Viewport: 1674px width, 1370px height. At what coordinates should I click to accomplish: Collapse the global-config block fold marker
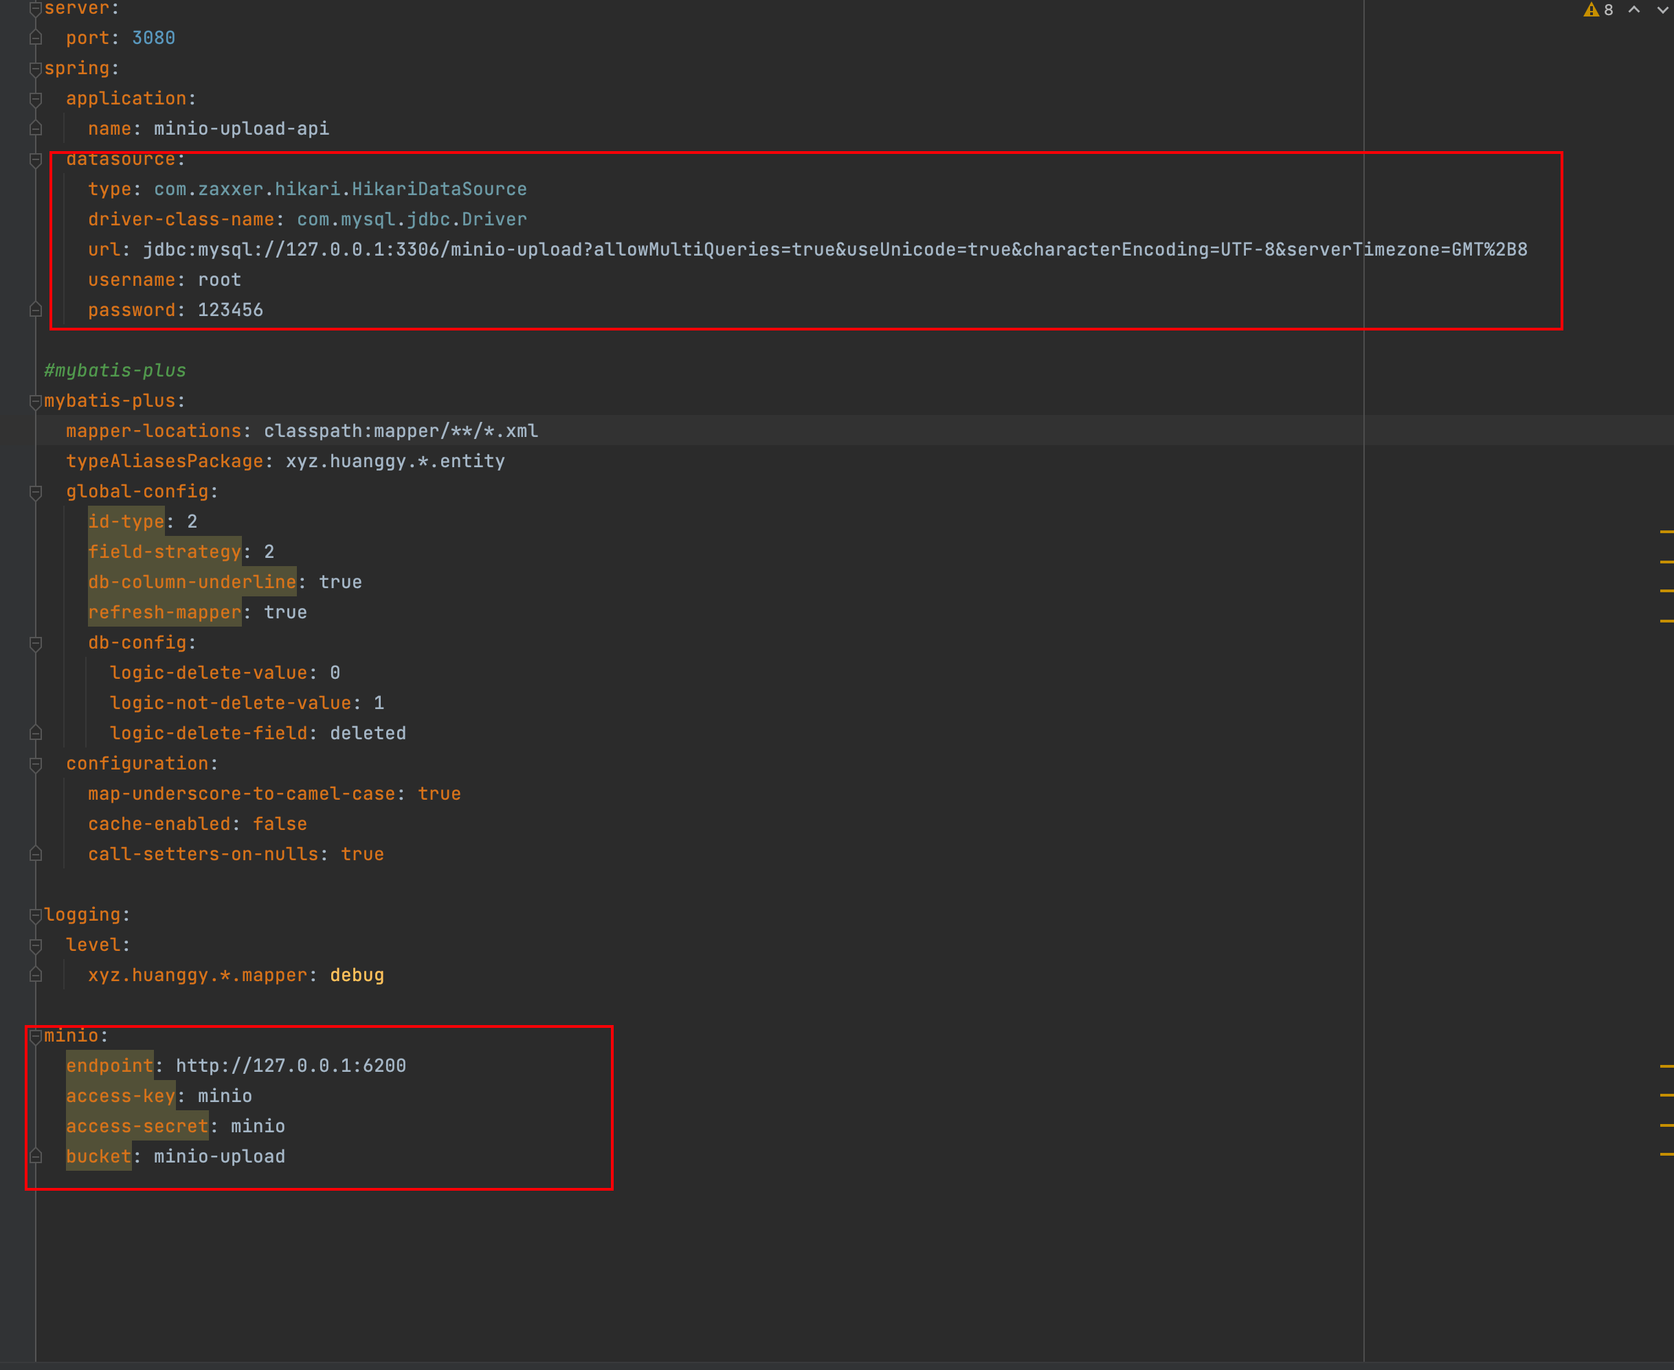point(36,493)
